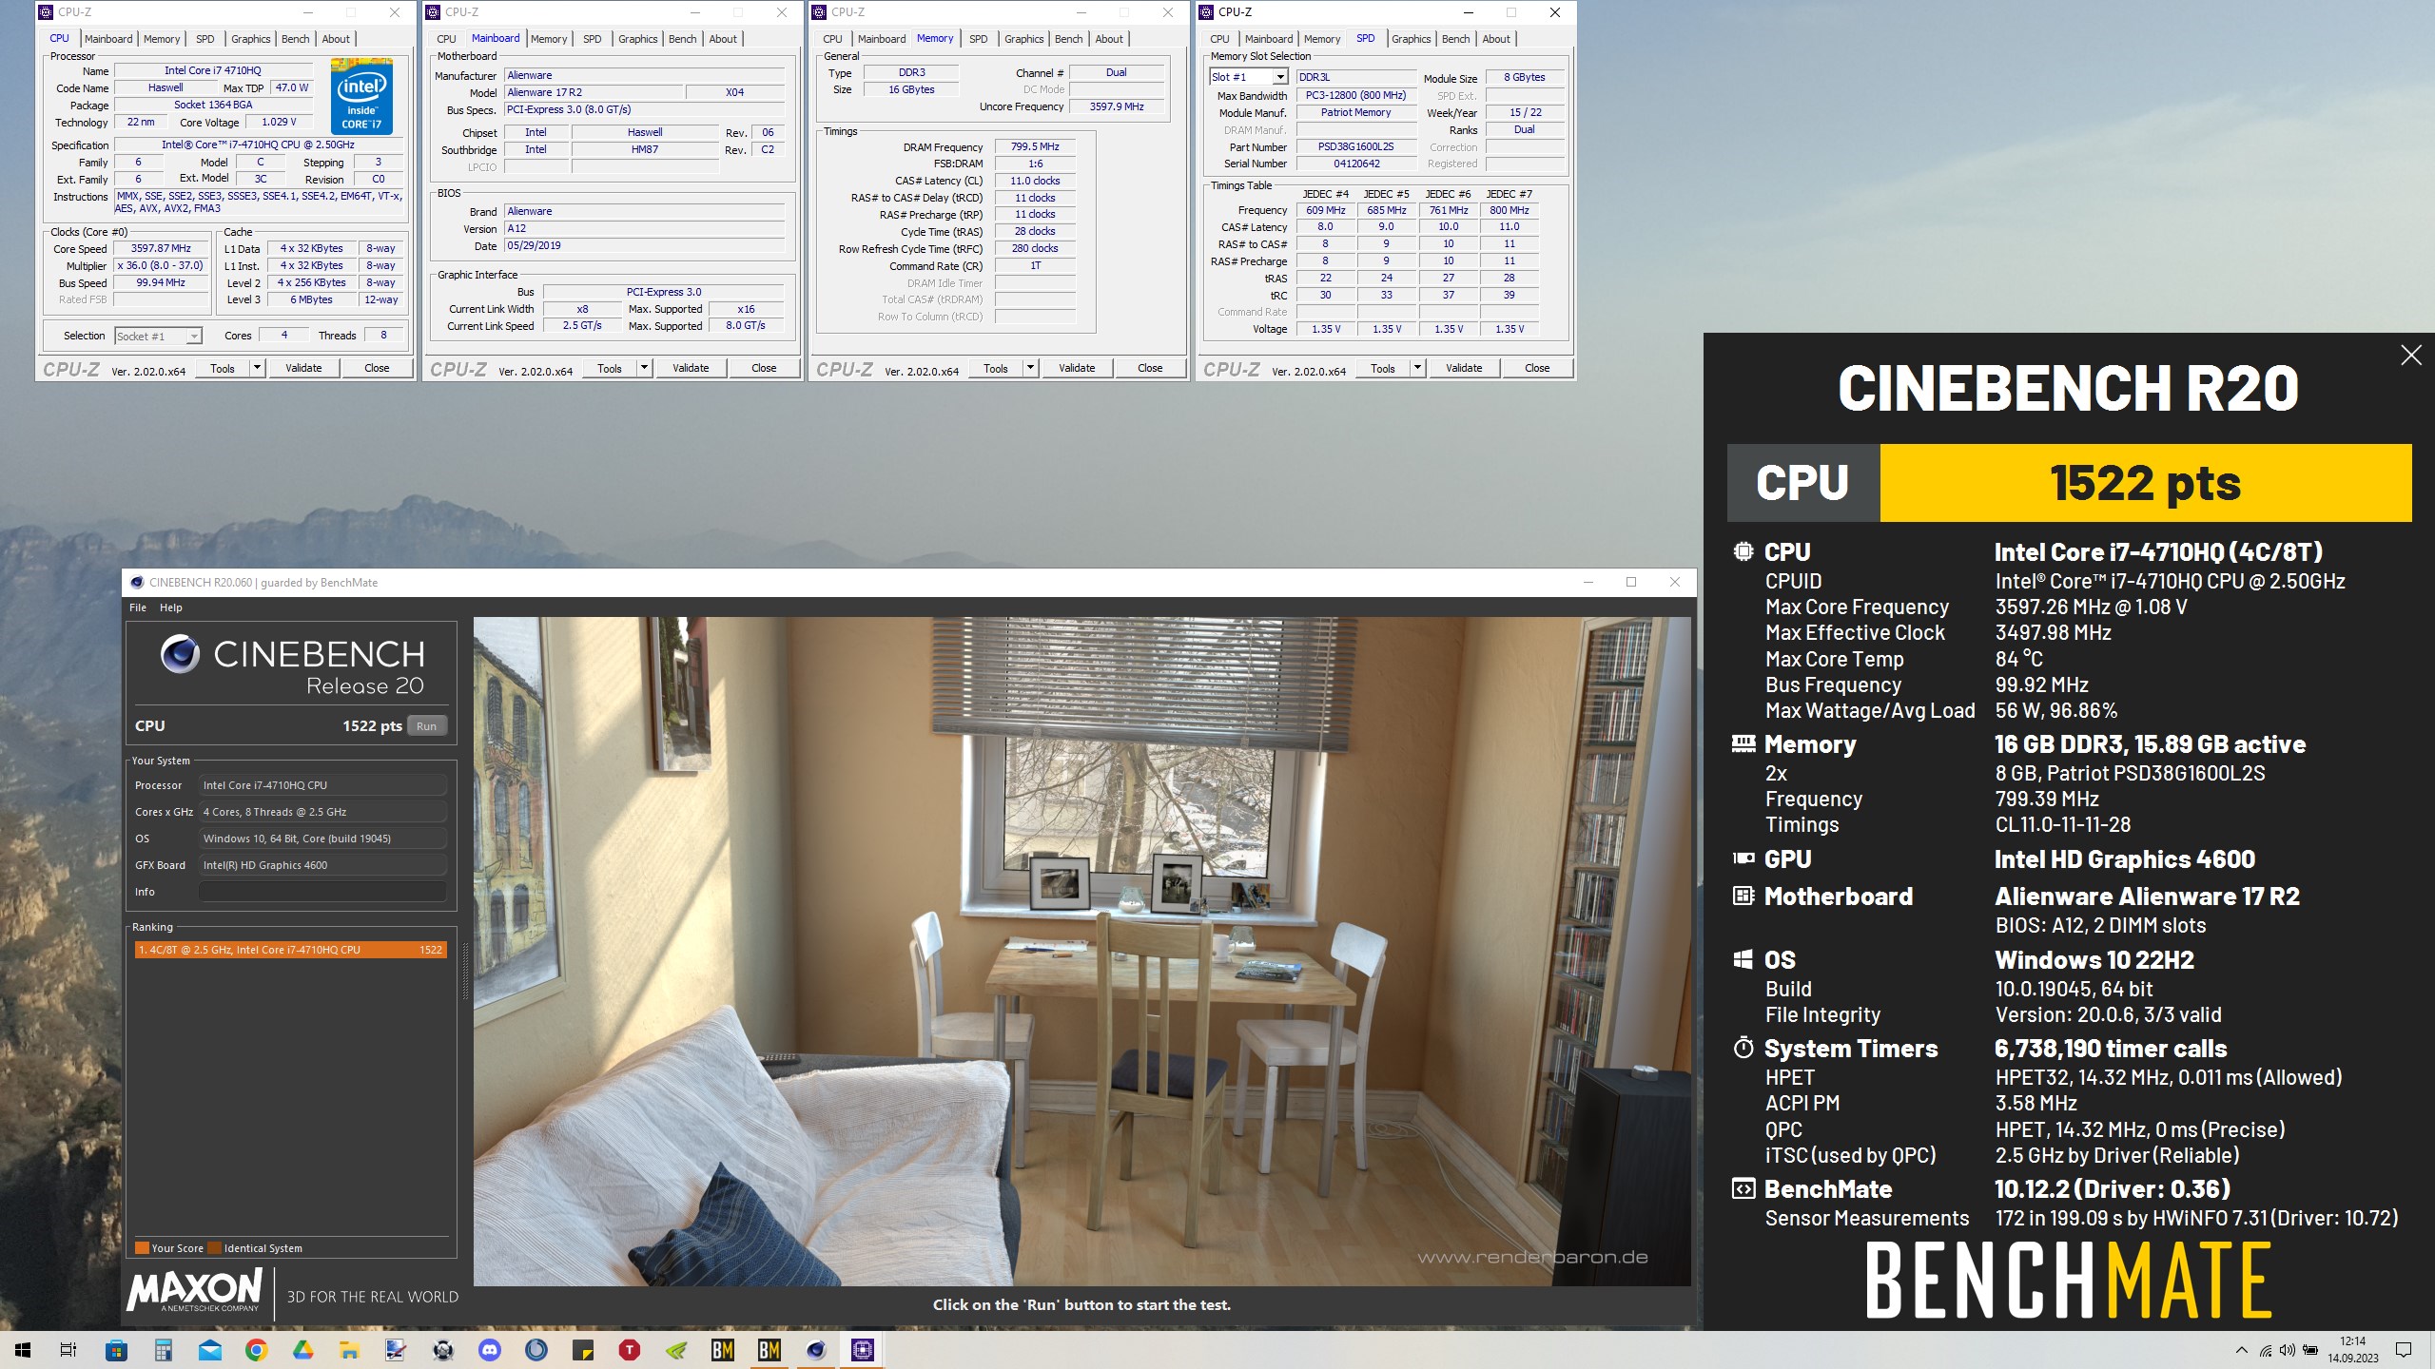Switch to Bench tab in the CPU-tab CPU-Z window
The image size is (2435, 1369).
pos(296,39)
